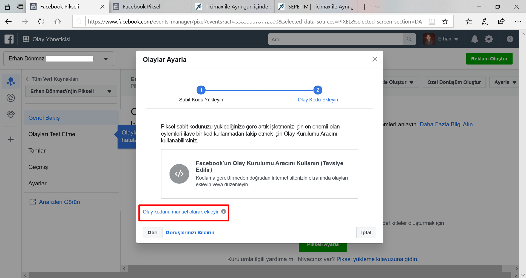Viewport: 526px width, 278px height.
Task: Open the partner integrations handshake icon
Action: [11, 114]
